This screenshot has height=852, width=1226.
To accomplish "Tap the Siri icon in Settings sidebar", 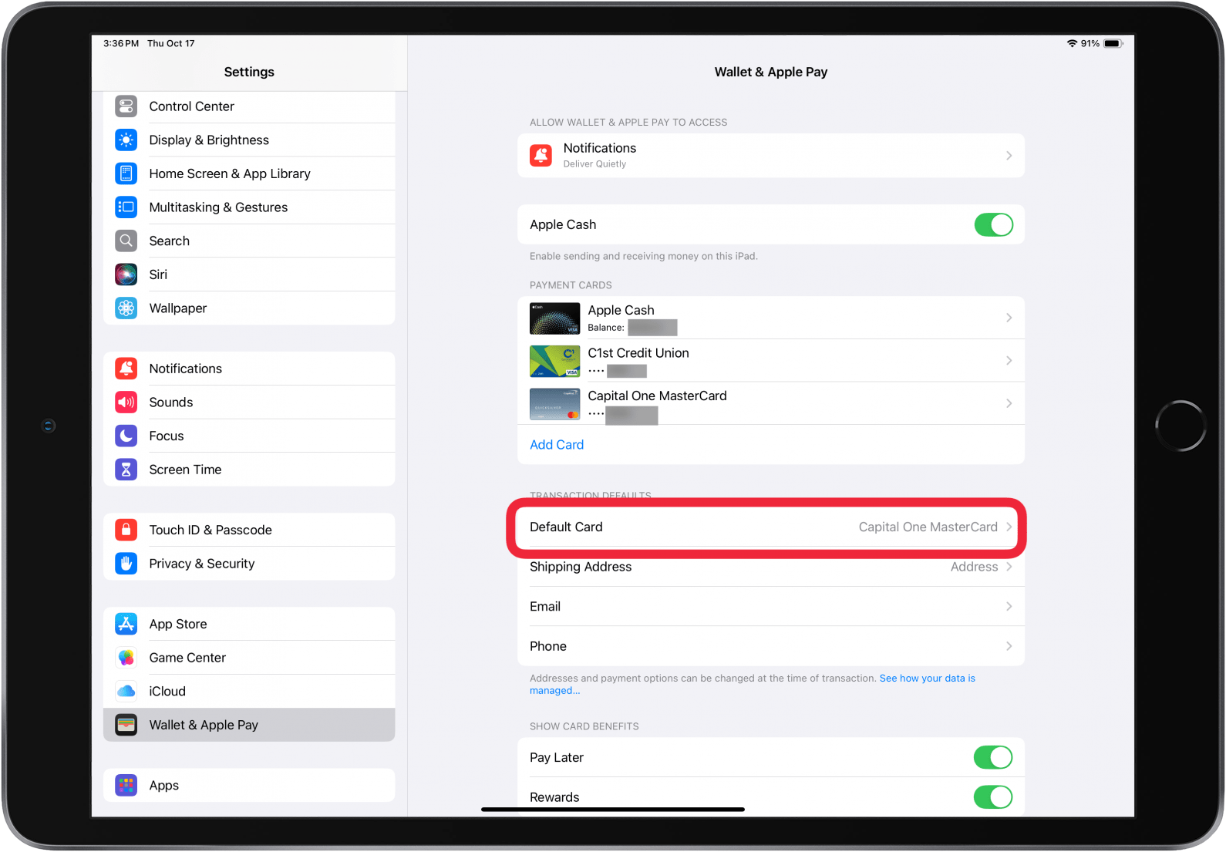I will pyautogui.click(x=126, y=274).
